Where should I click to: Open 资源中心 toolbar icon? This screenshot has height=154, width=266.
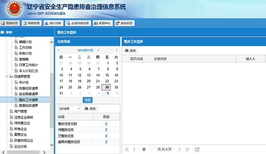[x=103, y=23]
